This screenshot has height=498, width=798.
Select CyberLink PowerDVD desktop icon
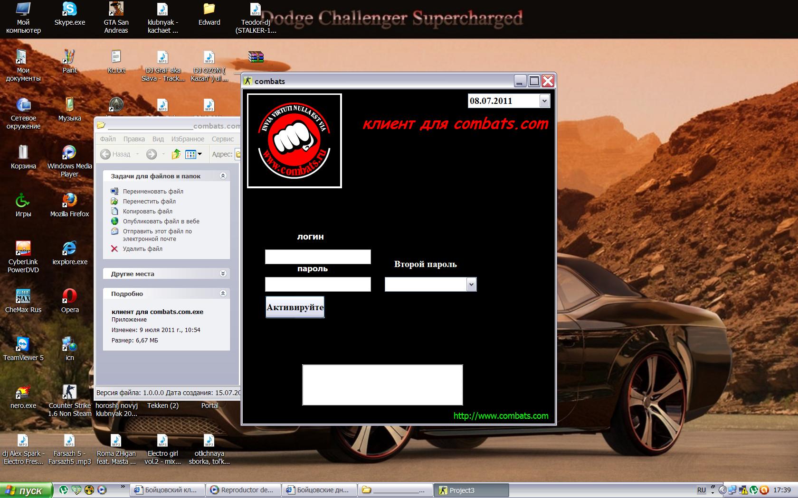[x=23, y=257]
